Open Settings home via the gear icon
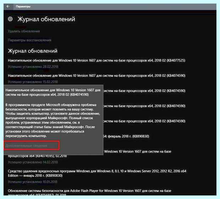Viewport: 220px width, 199px height. [10, 19]
